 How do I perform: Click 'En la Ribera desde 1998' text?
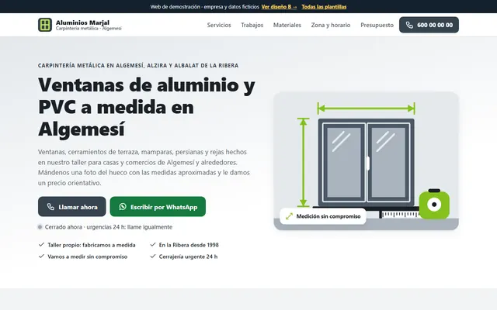click(x=189, y=245)
